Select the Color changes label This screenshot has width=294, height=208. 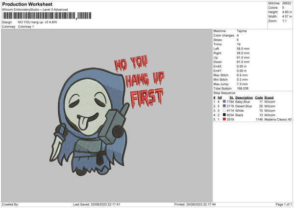pos(224,35)
